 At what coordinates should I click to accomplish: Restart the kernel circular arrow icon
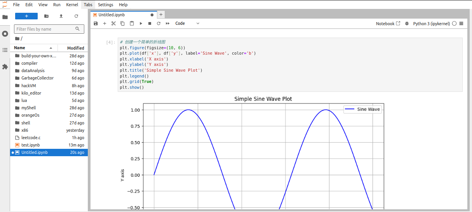(x=158, y=24)
